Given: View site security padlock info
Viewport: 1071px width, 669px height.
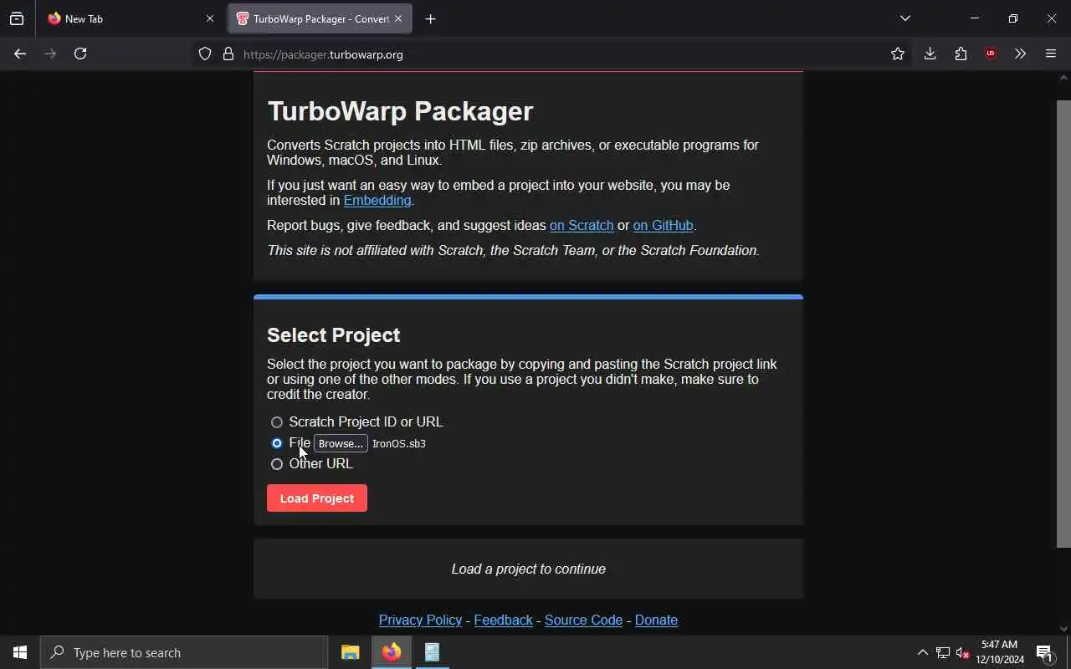Looking at the screenshot, I should (x=228, y=54).
